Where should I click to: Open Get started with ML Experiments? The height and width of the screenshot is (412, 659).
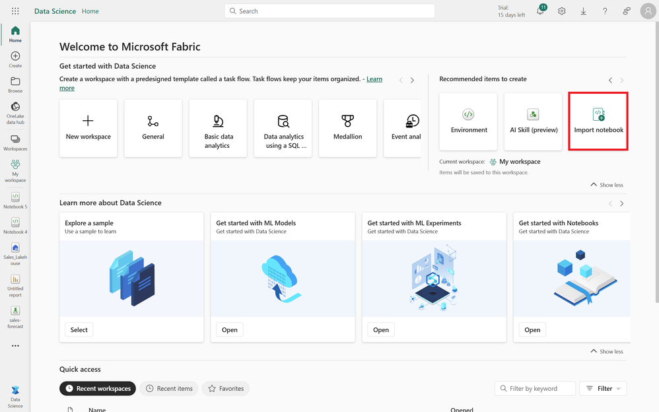coord(381,329)
